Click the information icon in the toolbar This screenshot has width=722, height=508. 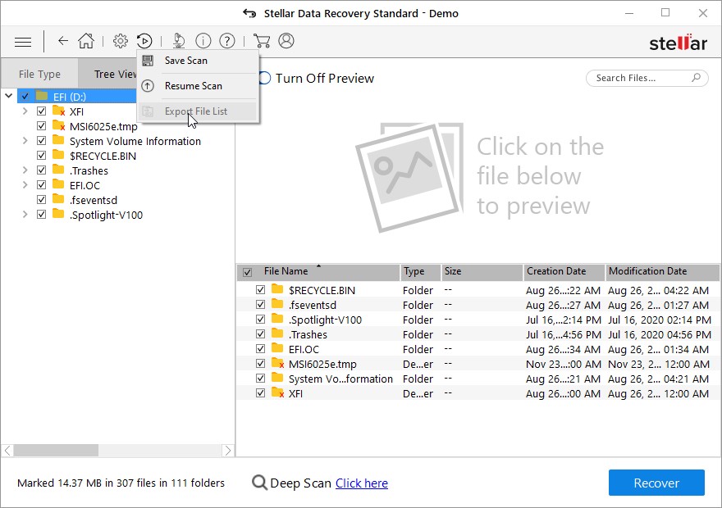tap(203, 40)
